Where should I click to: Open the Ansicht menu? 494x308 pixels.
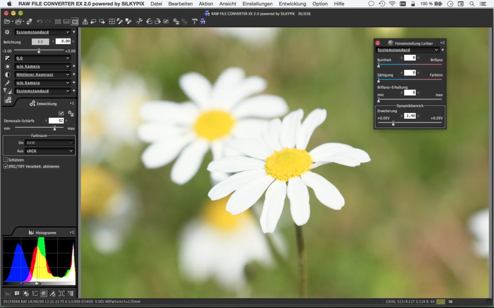click(228, 4)
